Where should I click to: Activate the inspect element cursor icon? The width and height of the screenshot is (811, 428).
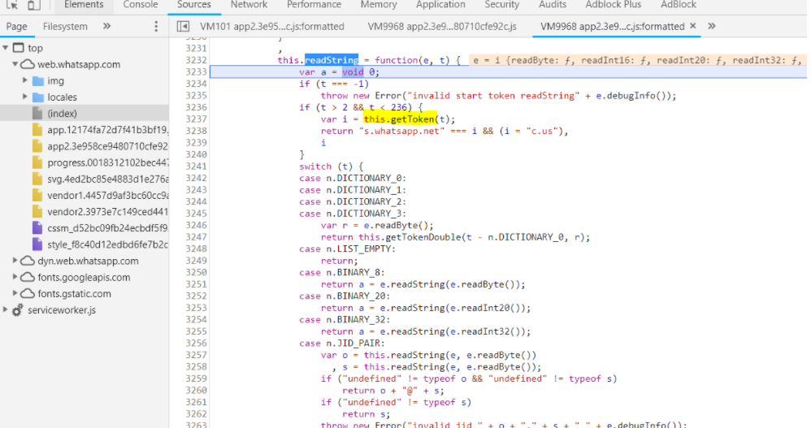pyautogui.click(x=12, y=5)
